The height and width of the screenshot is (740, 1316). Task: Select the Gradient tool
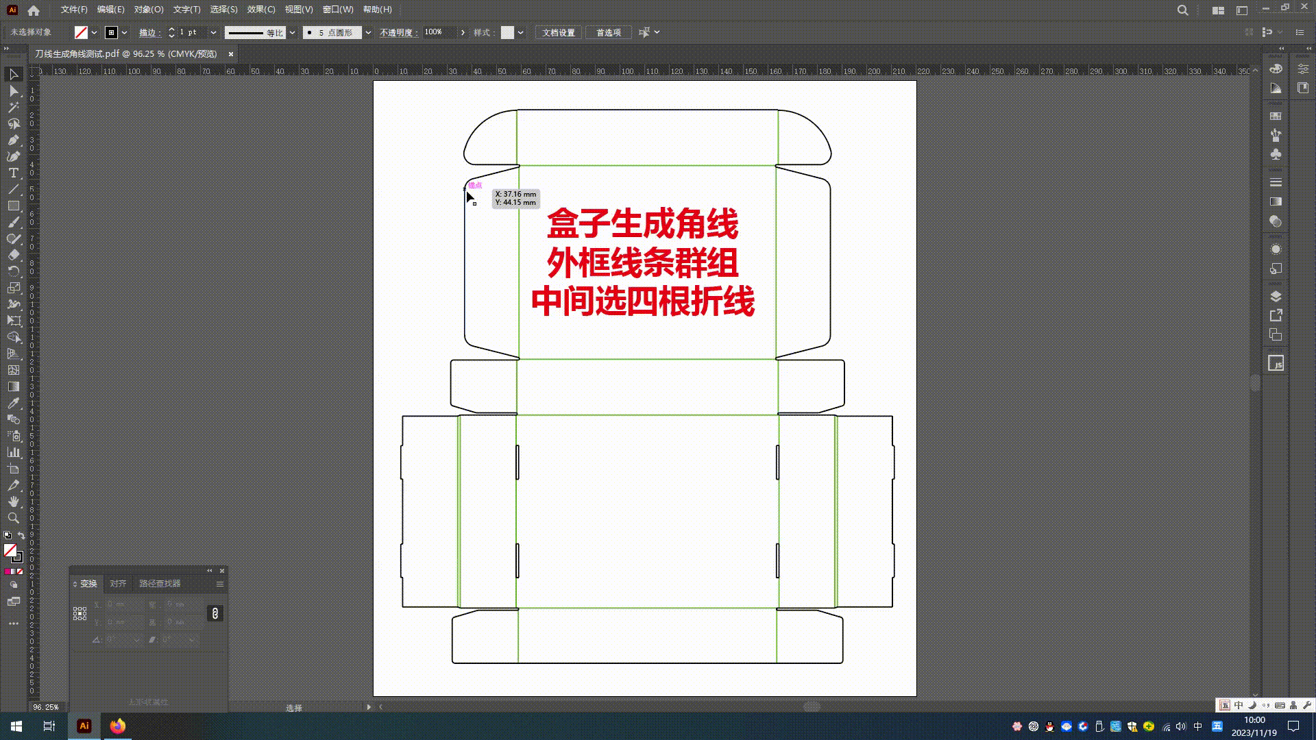pos(14,386)
